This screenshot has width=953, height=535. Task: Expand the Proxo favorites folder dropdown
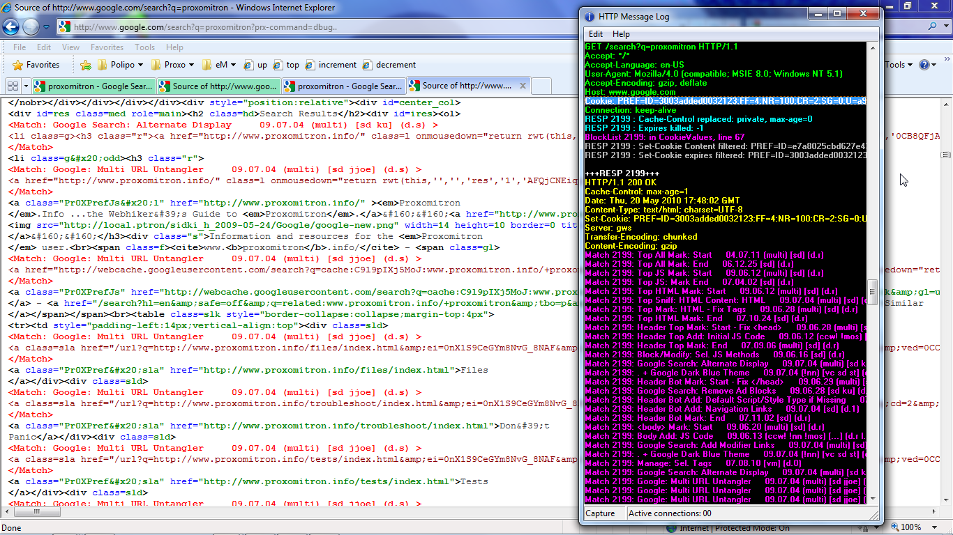[x=175, y=65]
